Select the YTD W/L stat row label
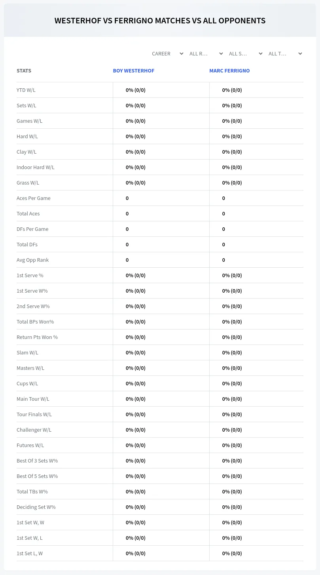 [26, 90]
